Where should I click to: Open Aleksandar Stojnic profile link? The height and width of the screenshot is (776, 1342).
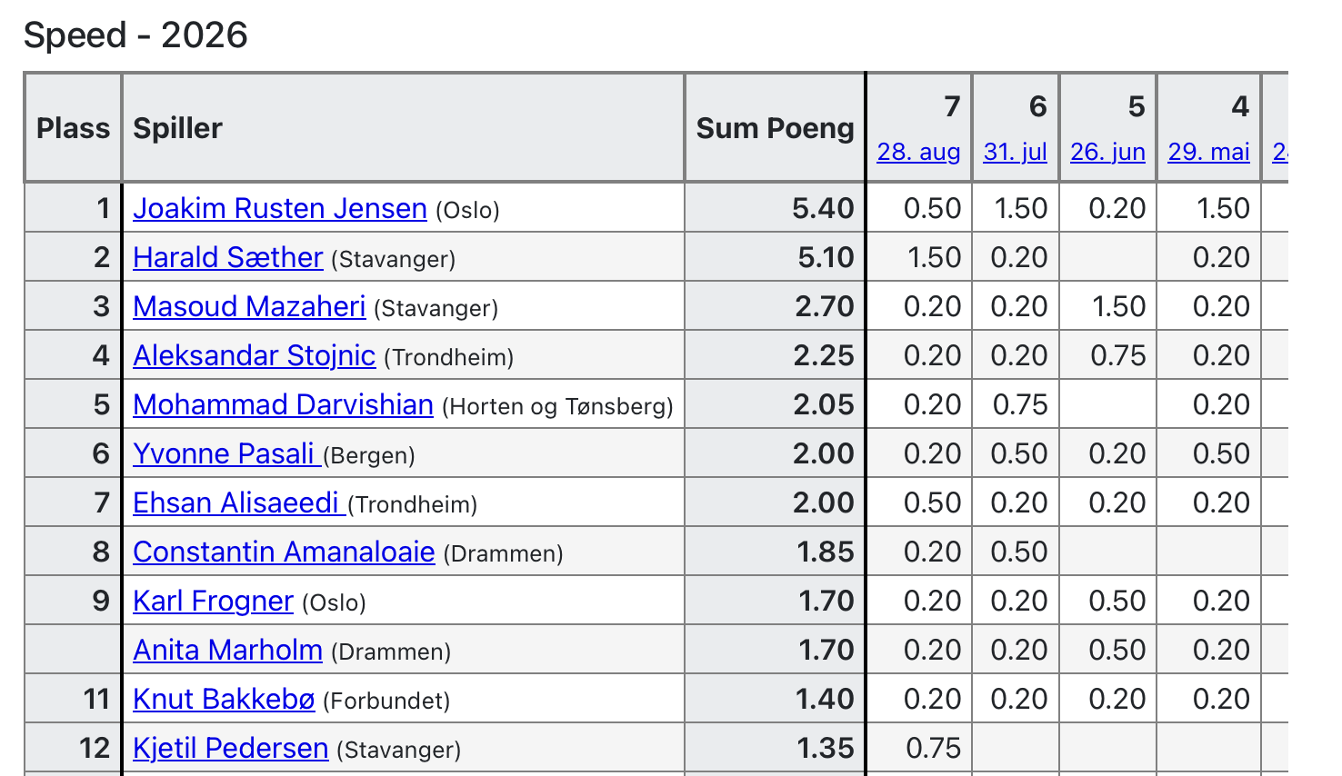[254, 355]
